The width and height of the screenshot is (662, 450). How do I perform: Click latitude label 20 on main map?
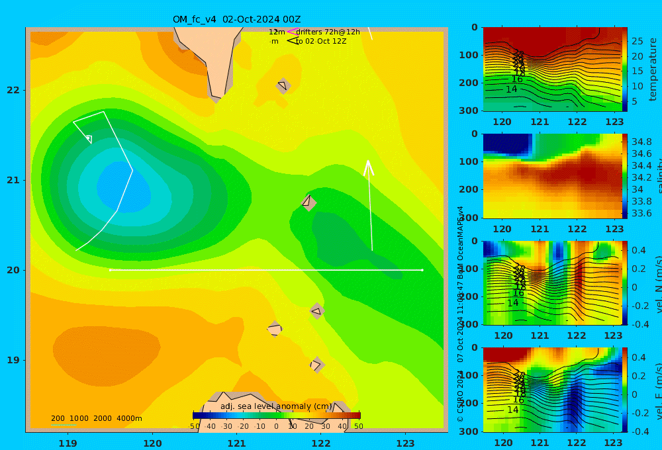click(x=13, y=270)
